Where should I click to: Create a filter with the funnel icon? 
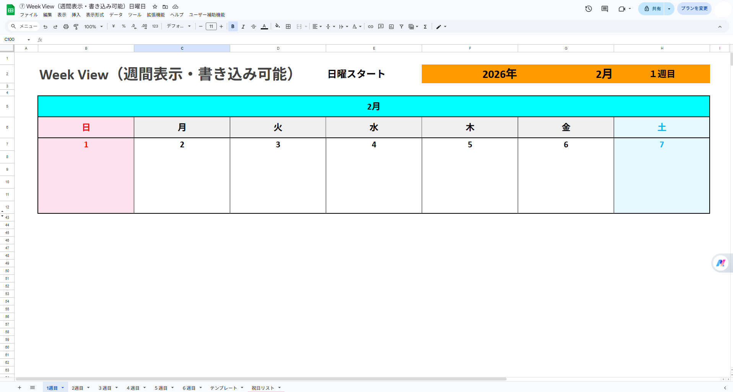pyautogui.click(x=401, y=26)
